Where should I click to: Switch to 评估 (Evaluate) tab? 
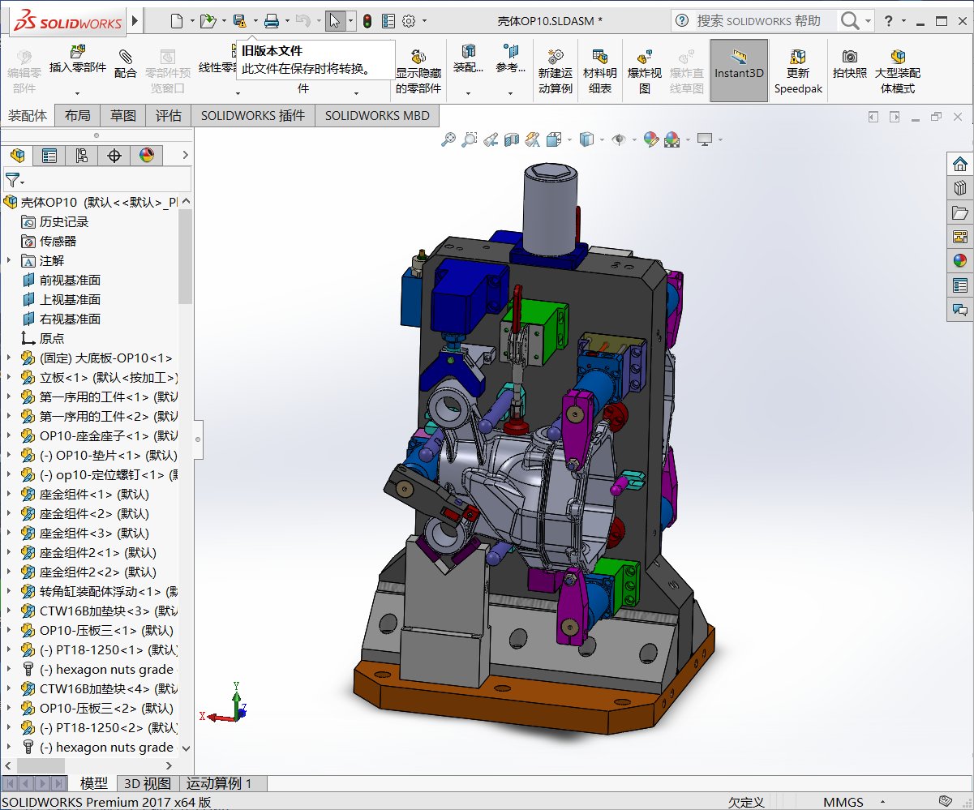click(x=169, y=116)
